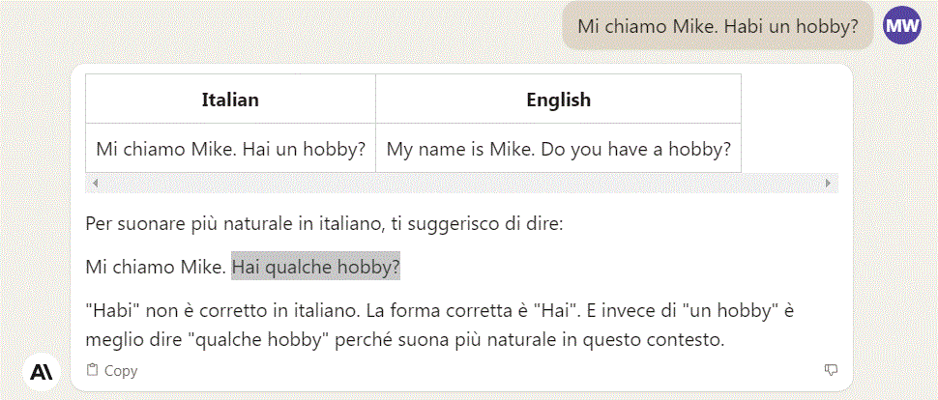Click the unhighlighted 'Mi chiamo Mike.' in the suggestion line
The height and width of the screenshot is (400, 938).
[x=157, y=267]
